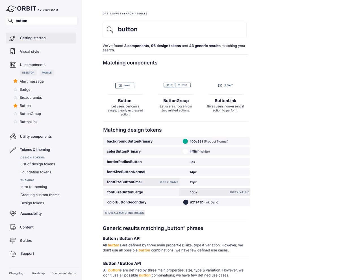Viewport: 339px width, 280px height.
Task: Collapse the Tokens & theming section
Action: tap(35, 150)
